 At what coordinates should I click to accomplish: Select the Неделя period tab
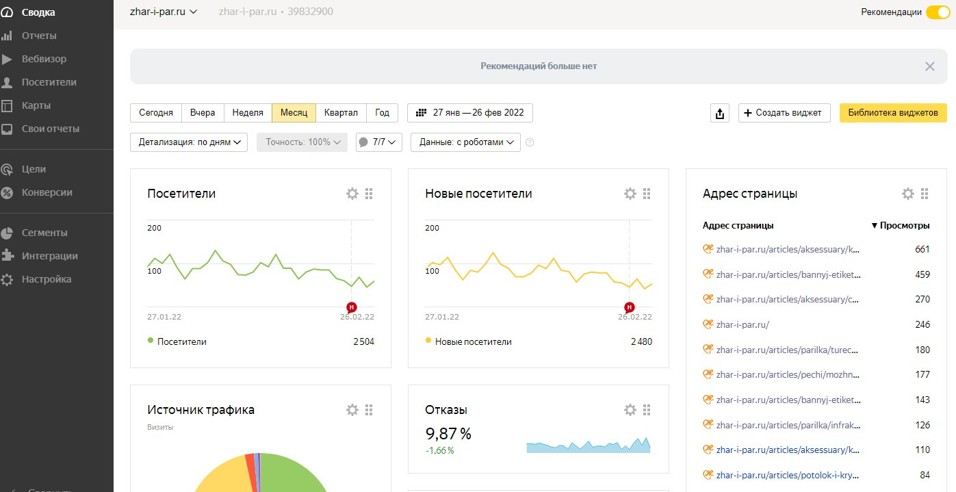coord(248,113)
